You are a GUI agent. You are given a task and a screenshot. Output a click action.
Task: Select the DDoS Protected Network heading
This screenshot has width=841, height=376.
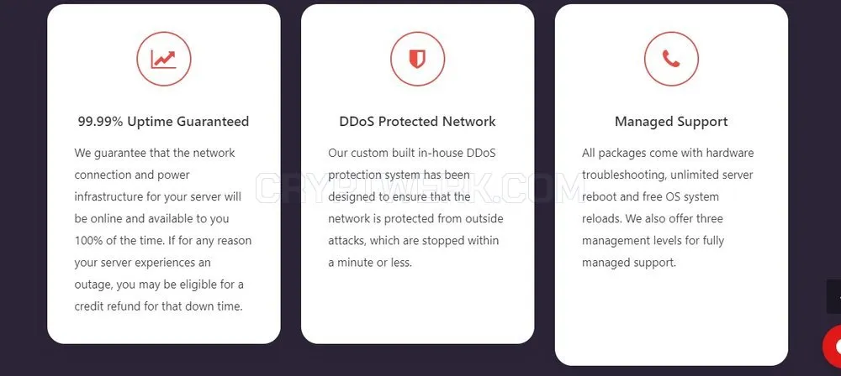[x=417, y=122]
